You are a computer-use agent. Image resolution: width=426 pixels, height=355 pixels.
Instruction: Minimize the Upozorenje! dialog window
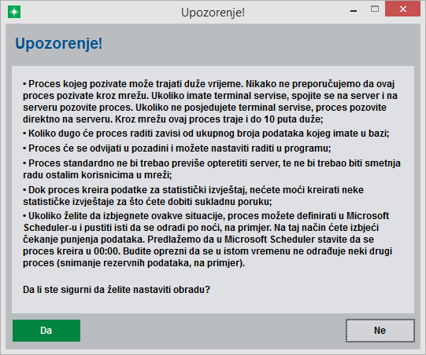click(x=354, y=11)
